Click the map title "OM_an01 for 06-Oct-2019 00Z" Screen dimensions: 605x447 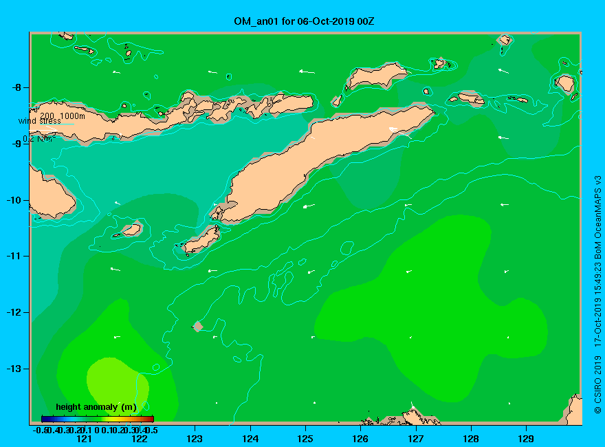(x=304, y=21)
